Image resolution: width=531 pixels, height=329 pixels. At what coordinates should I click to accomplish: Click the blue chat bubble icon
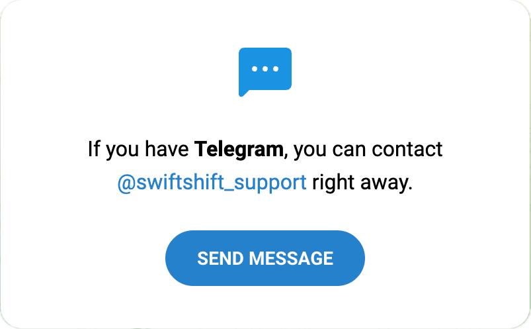click(x=265, y=72)
